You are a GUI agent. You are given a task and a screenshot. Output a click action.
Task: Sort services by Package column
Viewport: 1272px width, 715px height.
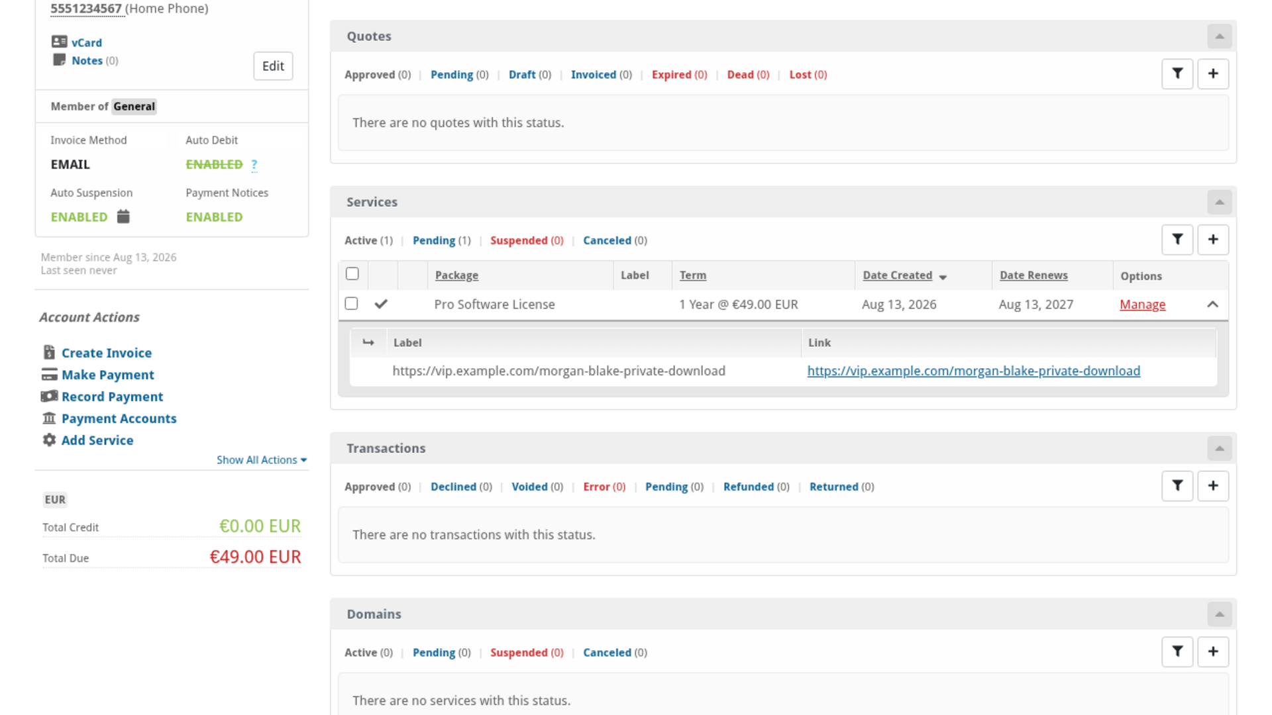[456, 275]
